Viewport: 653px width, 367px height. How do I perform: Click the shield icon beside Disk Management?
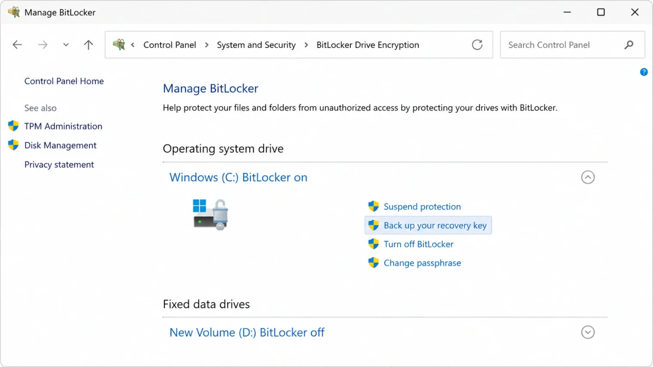click(x=13, y=145)
